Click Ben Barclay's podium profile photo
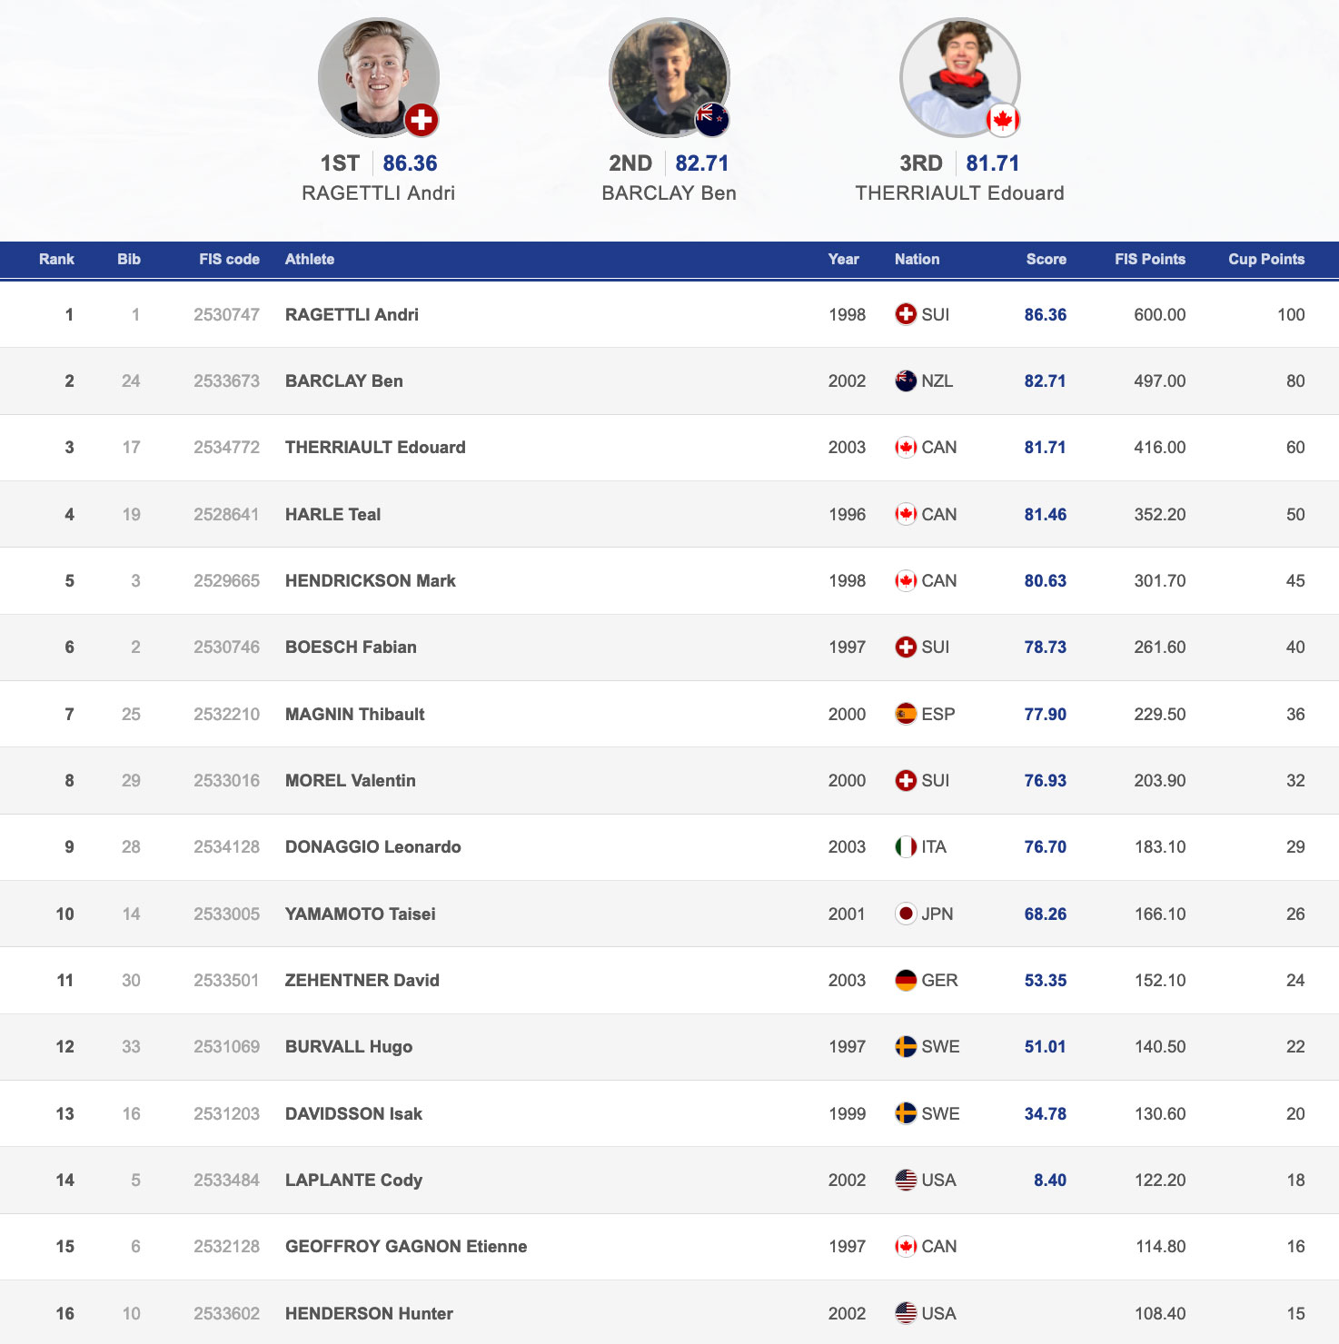This screenshot has height=1344, width=1339. pos(669,78)
